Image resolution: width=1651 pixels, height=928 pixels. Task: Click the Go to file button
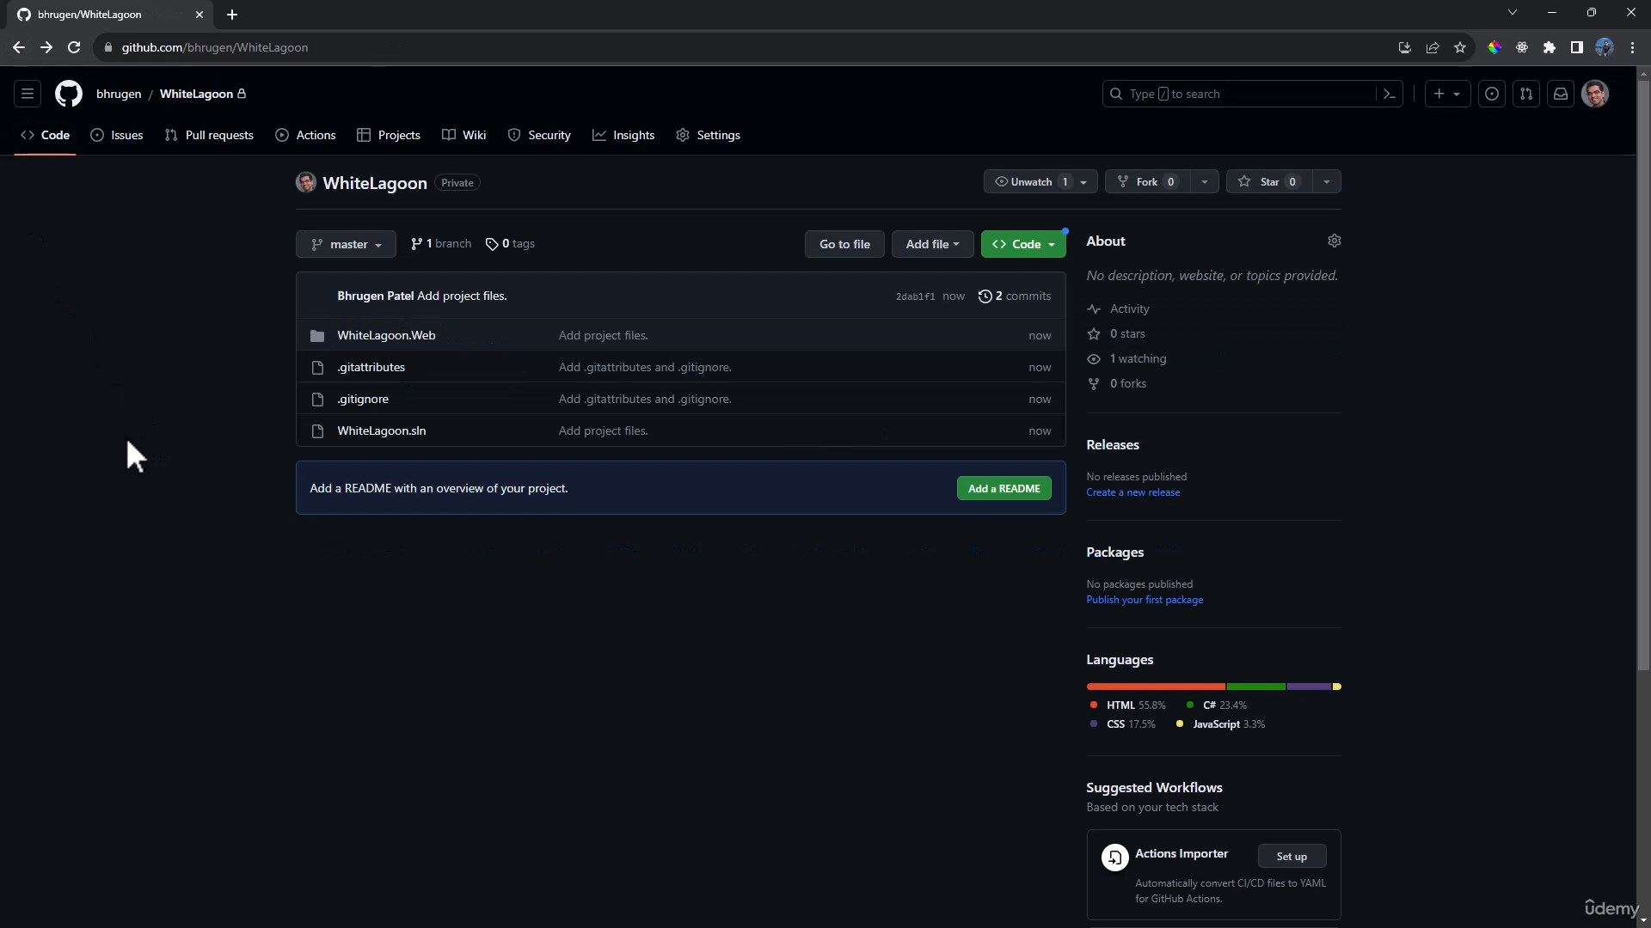pos(844,244)
